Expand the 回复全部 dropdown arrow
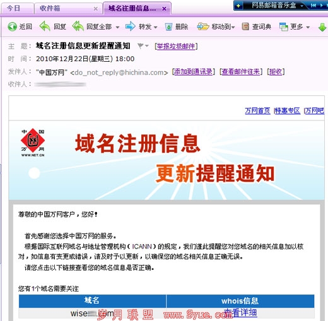 coord(117,27)
